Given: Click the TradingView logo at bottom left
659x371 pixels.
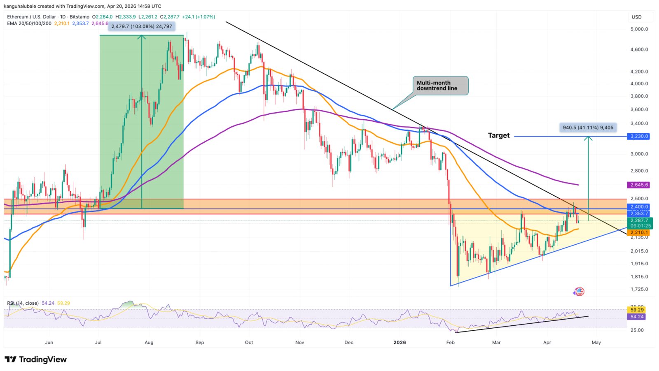Looking at the screenshot, I should tap(36, 359).
